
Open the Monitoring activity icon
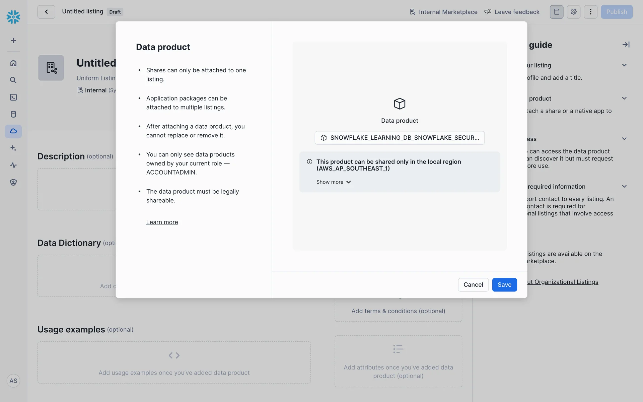point(13,165)
